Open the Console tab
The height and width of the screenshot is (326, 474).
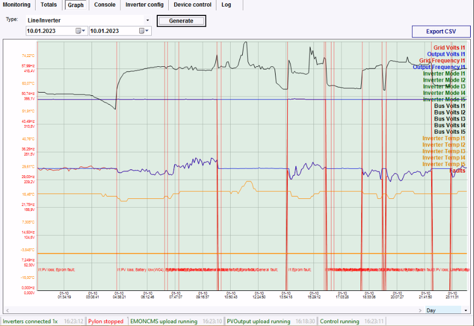pos(105,5)
